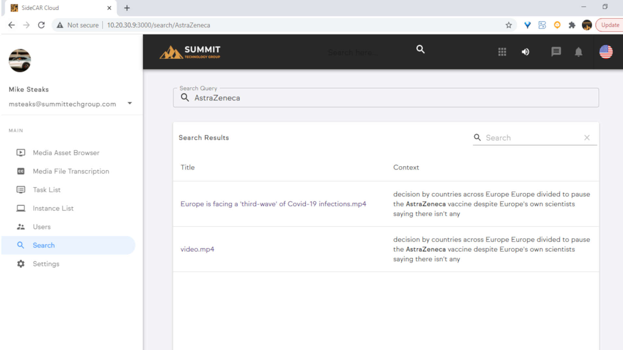Screen dimensions: 623x350
Task: Open the Task List
Action: pos(46,190)
